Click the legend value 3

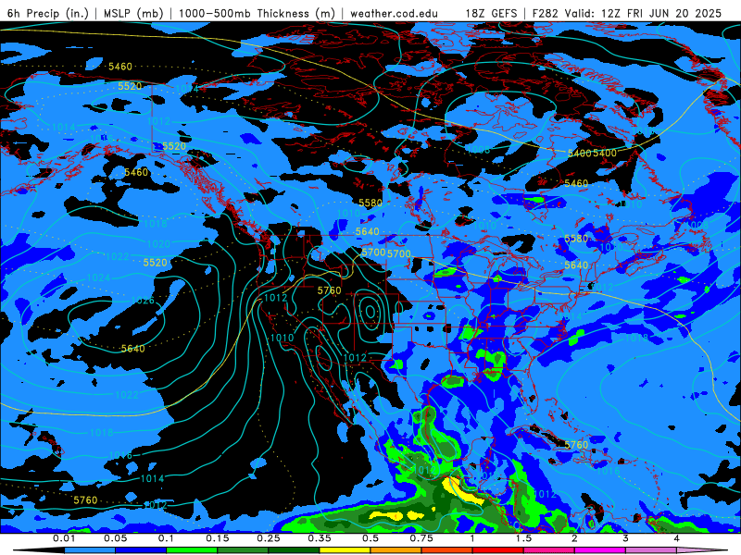625,538
